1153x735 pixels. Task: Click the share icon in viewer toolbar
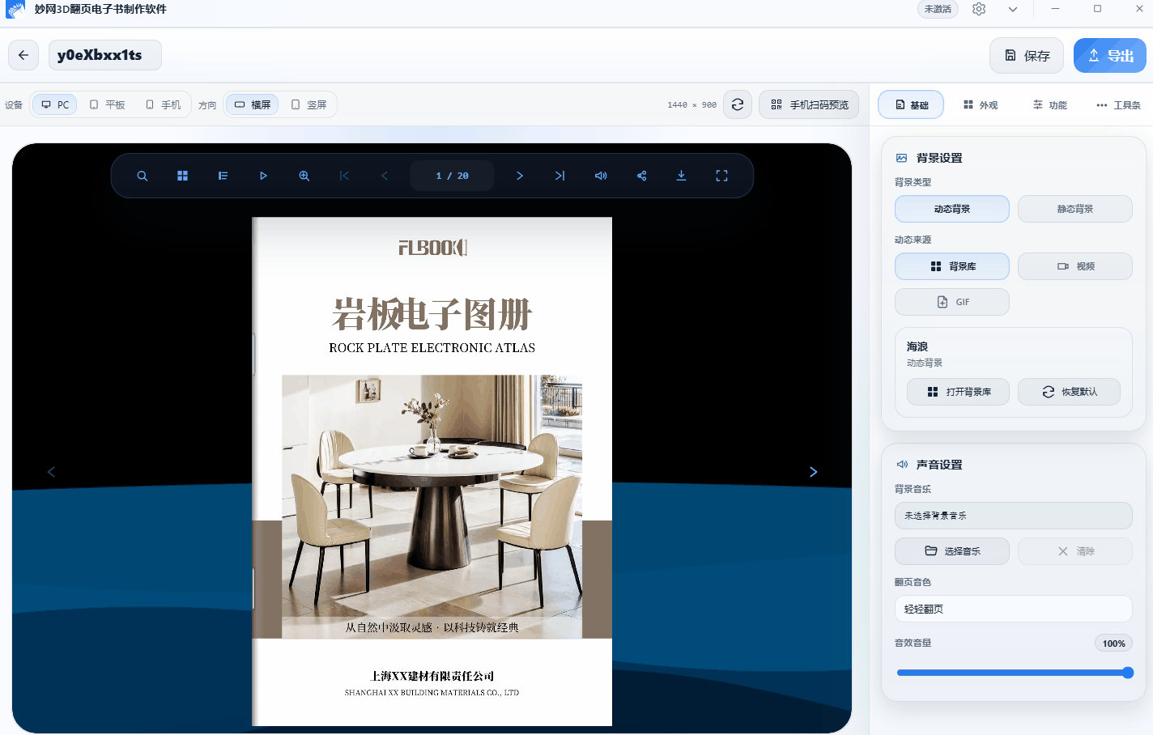(x=641, y=176)
